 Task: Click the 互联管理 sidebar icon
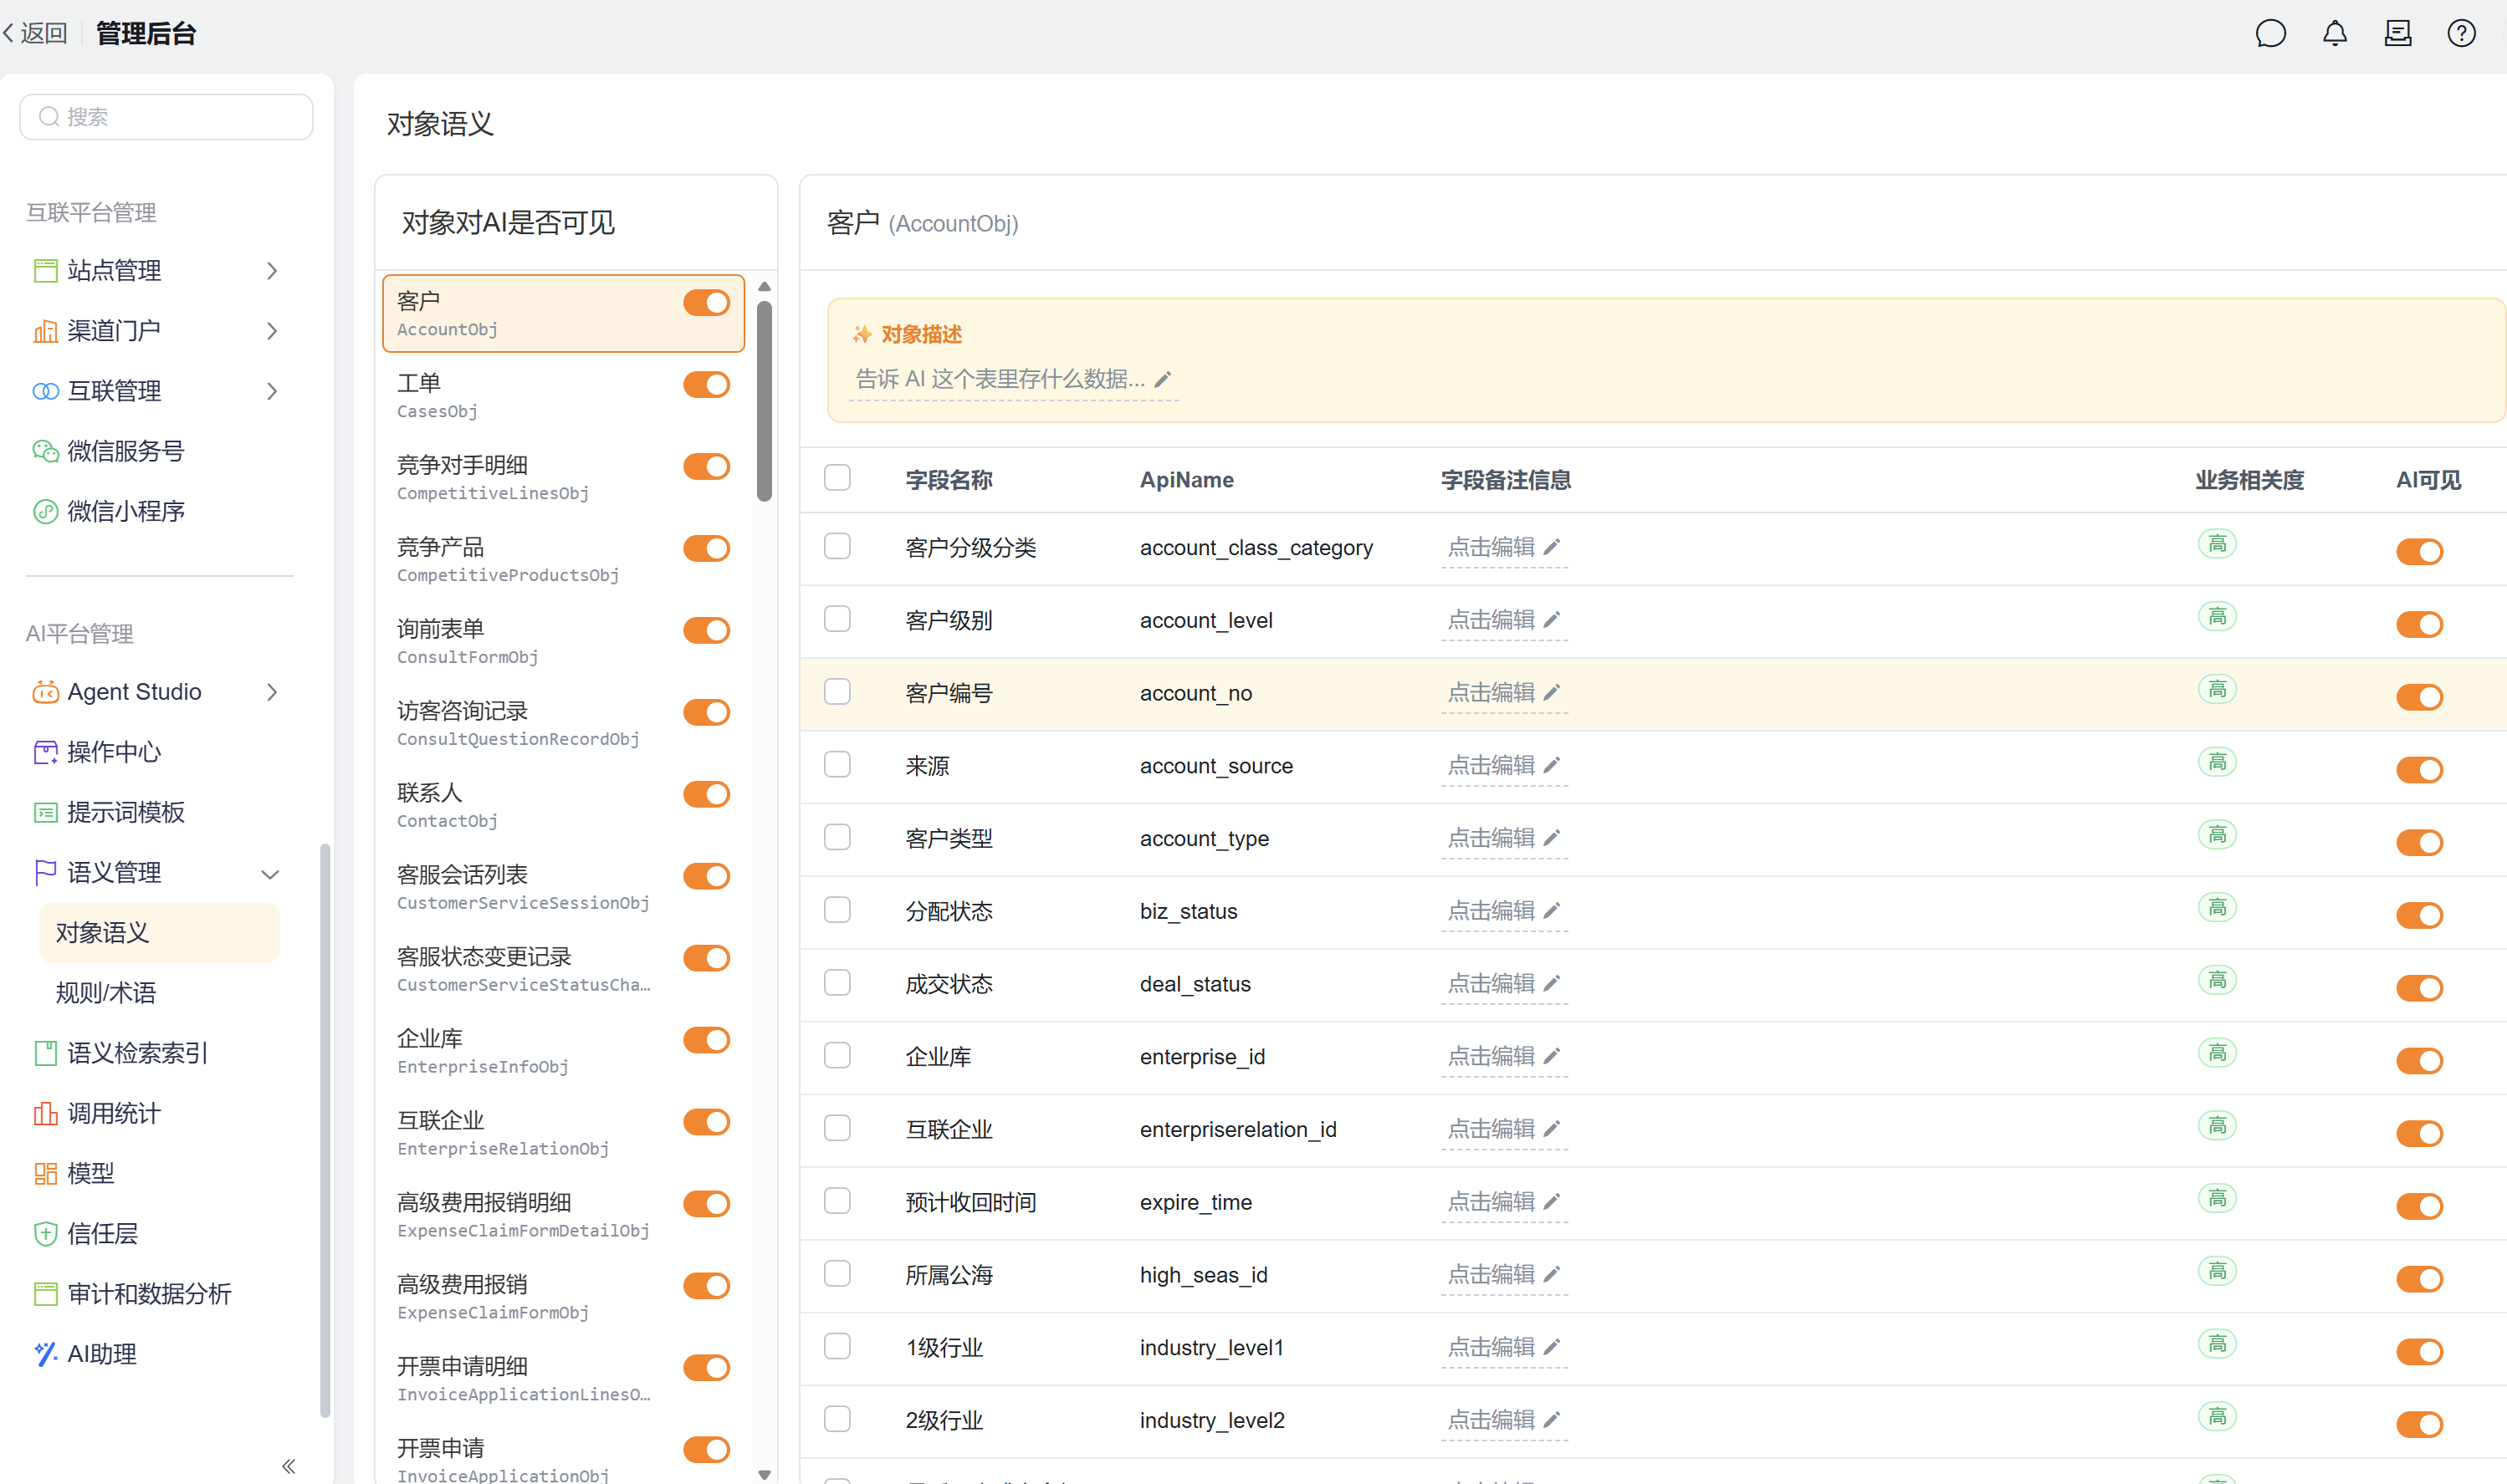pos(45,391)
